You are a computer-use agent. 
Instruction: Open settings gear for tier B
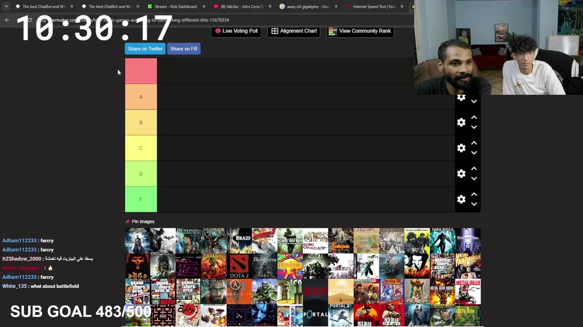(x=461, y=122)
